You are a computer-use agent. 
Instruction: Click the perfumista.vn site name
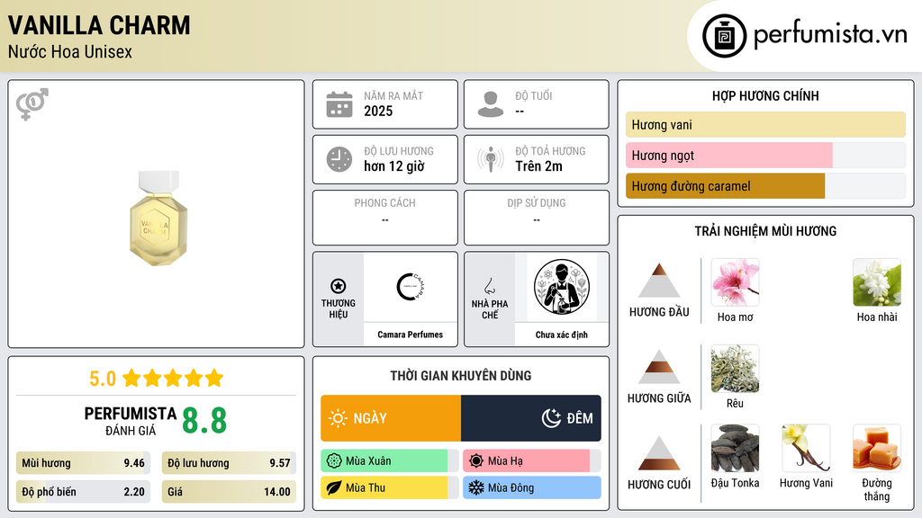point(830,34)
